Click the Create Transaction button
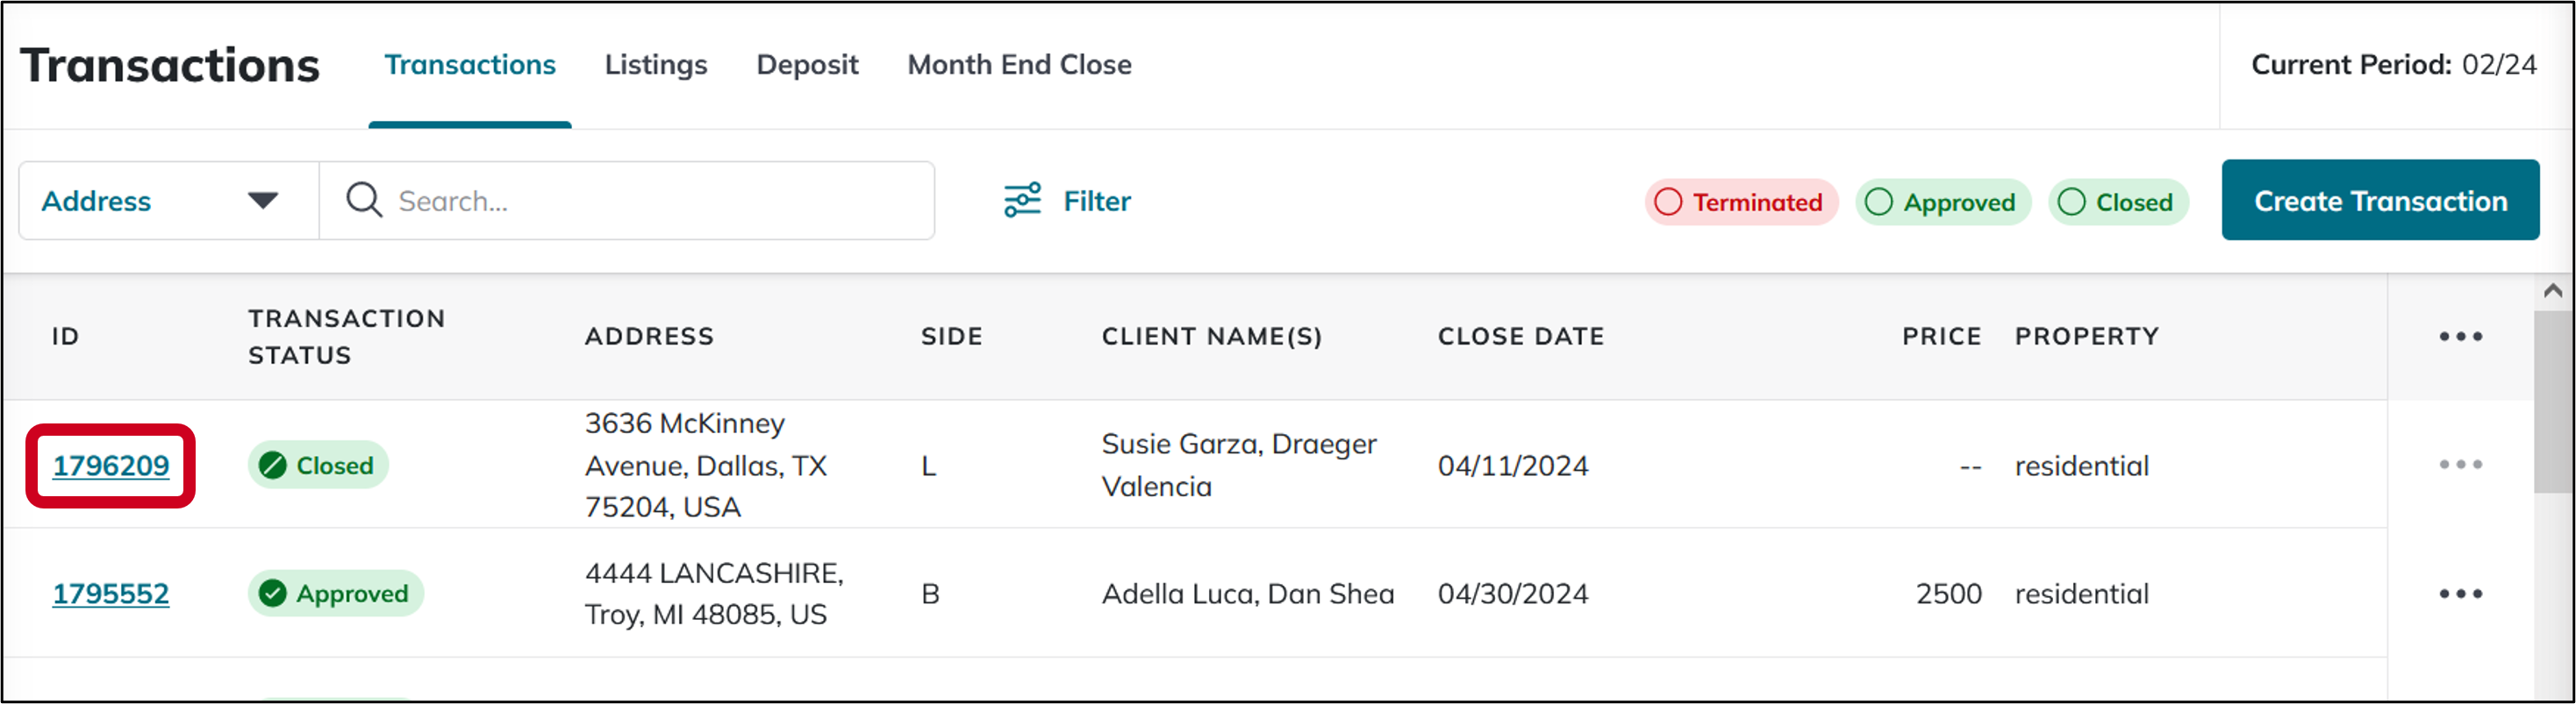 pos(2379,201)
